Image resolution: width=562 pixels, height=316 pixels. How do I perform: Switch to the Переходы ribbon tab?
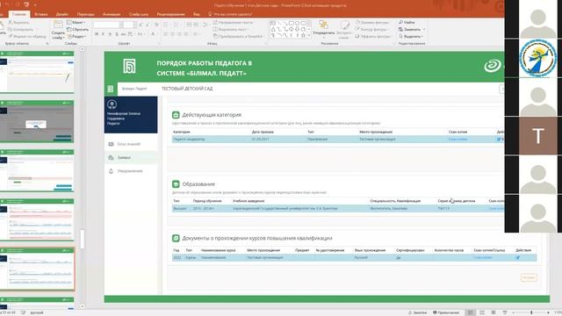pyautogui.click(x=86, y=14)
